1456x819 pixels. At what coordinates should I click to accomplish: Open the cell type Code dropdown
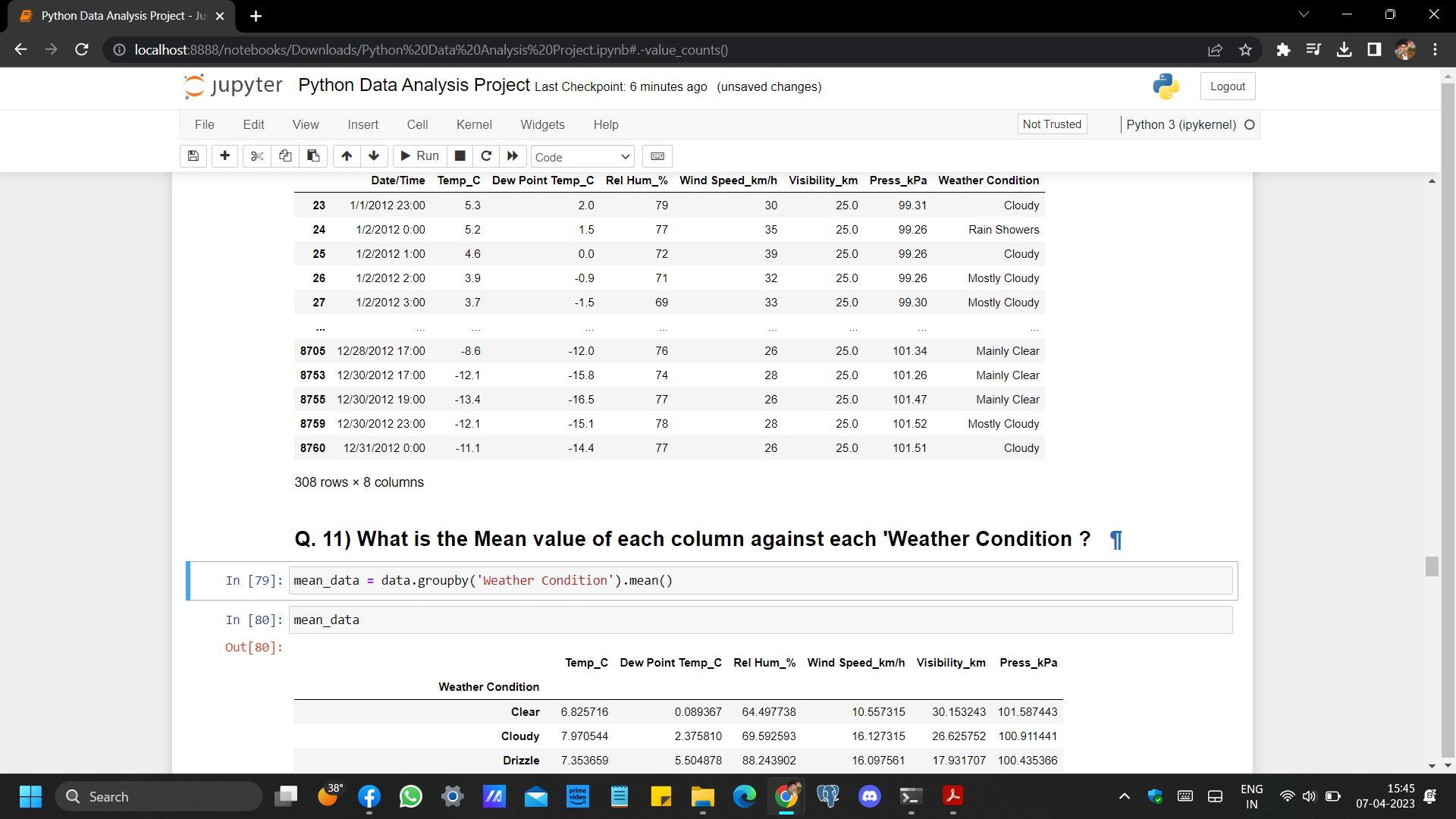582,157
